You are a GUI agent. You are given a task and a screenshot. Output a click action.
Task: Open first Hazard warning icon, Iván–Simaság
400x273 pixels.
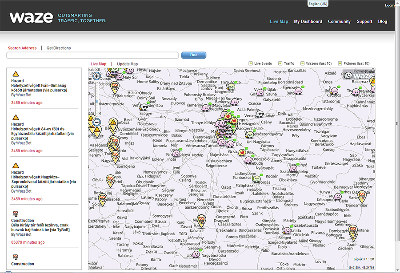(16, 74)
